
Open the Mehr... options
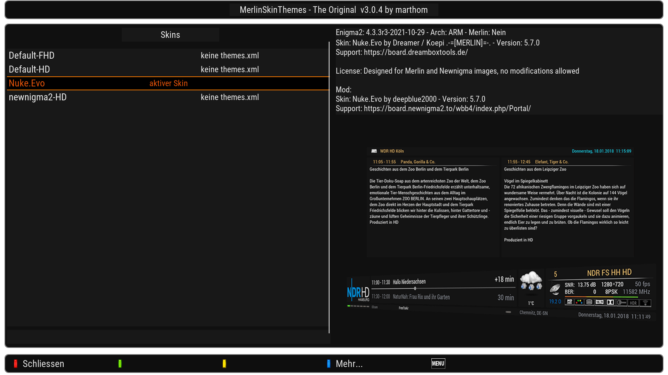[x=349, y=364]
